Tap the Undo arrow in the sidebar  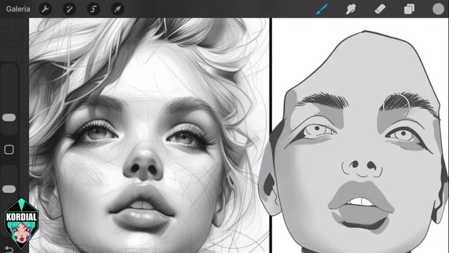pos(9,250)
